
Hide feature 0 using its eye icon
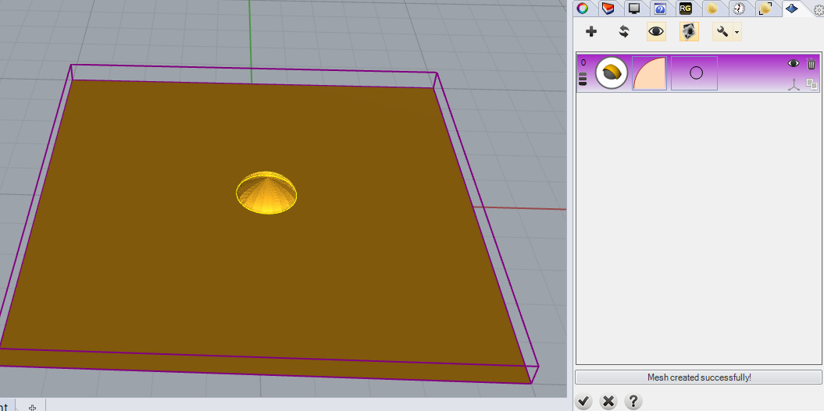[x=794, y=63]
